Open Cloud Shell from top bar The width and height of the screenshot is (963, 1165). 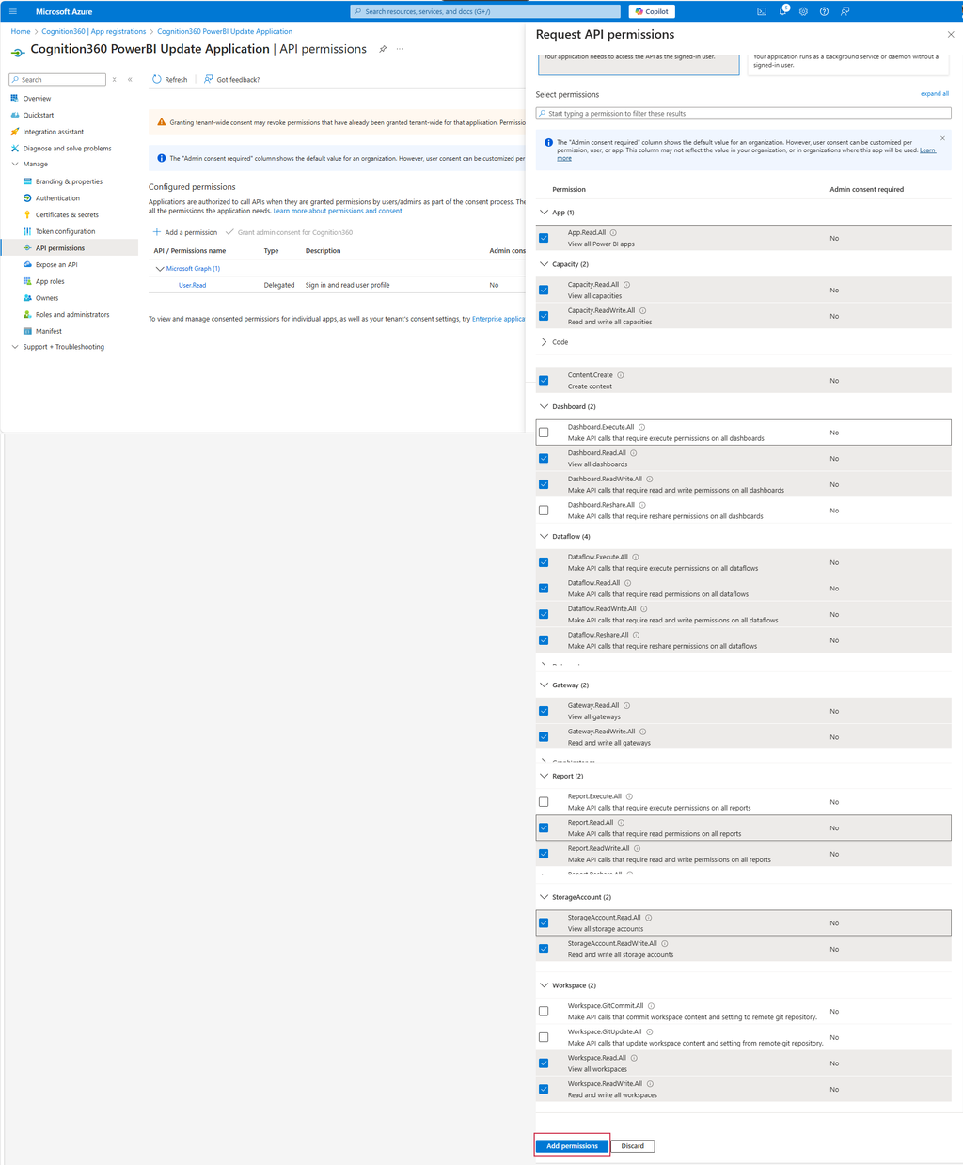pos(762,11)
